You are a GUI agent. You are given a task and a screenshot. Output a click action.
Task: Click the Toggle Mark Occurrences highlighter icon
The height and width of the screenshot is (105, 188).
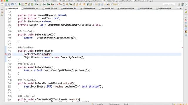pyautogui.click(x=90, y=4)
